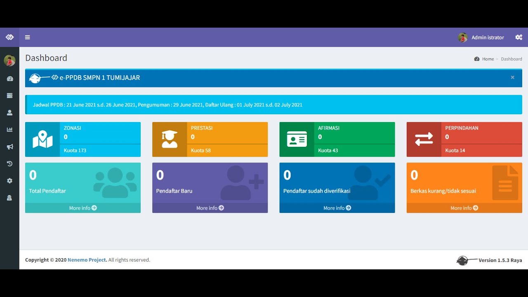This screenshot has width=528, height=297.
Task: Click the Kuota 43 text
Action: pyautogui.click(x=328, y=151)
